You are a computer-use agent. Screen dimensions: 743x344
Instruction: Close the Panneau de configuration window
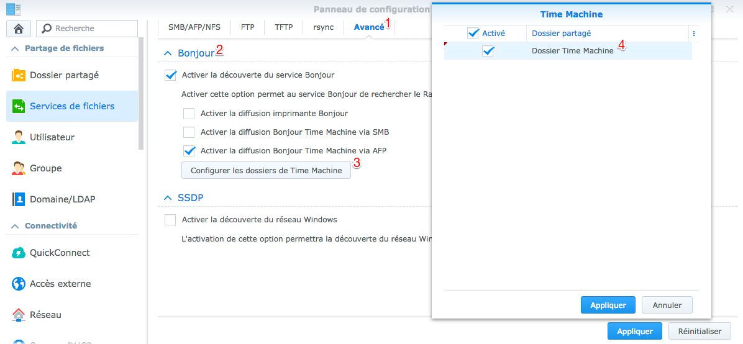tap(729, 9)
